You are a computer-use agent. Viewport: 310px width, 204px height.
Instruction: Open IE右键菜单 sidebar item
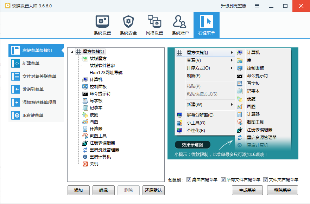tap(36, 116)
